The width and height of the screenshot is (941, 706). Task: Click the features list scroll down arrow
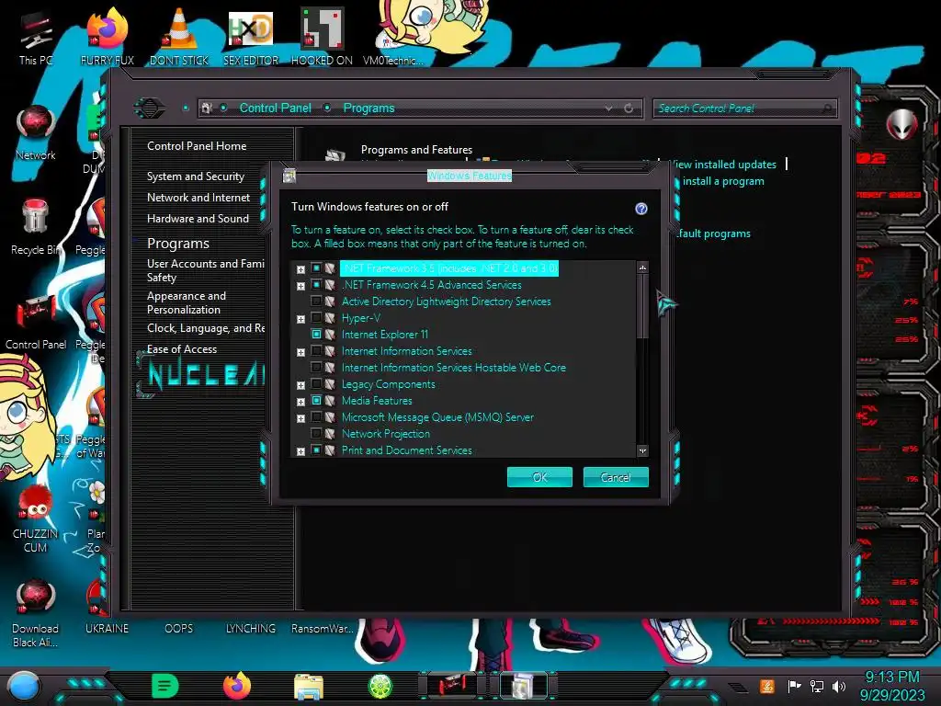tap(642, 450)
